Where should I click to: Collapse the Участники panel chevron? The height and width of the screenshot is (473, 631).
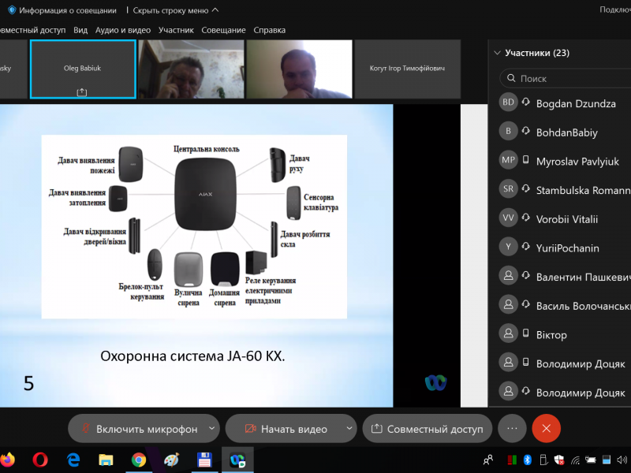[x=497, y=53]
